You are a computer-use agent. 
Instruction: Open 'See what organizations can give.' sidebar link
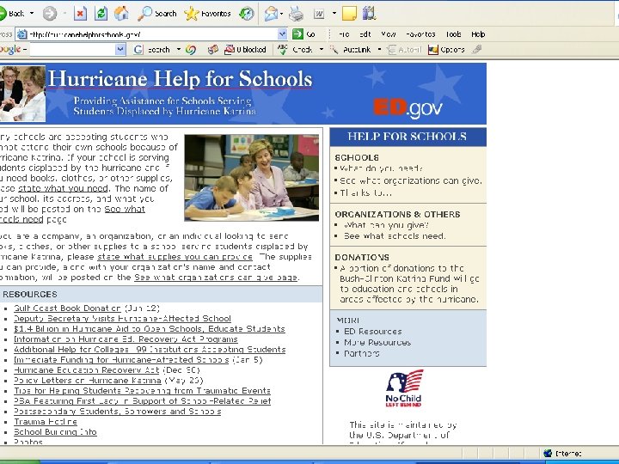411,180
